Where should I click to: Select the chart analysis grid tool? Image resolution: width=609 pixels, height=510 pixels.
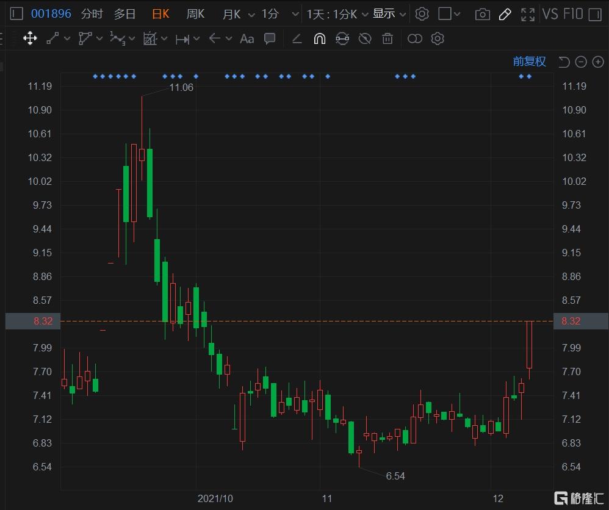(150, 38)
